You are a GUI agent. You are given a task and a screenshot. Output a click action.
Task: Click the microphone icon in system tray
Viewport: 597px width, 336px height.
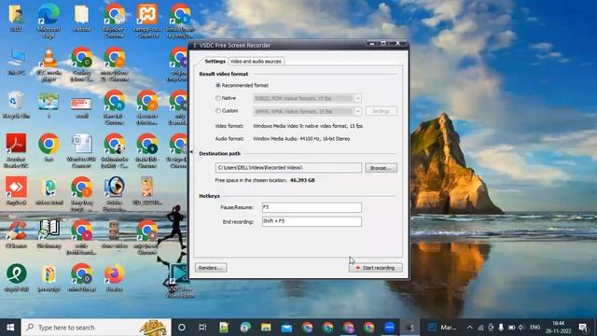click(501, 328)
